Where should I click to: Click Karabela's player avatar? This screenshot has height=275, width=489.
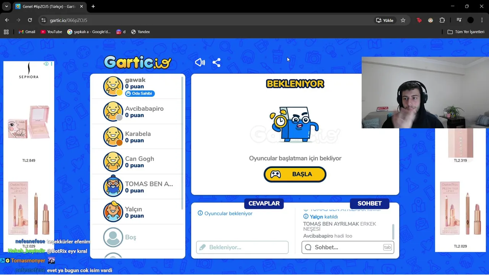pyautogui.click(x=113, y=136)
